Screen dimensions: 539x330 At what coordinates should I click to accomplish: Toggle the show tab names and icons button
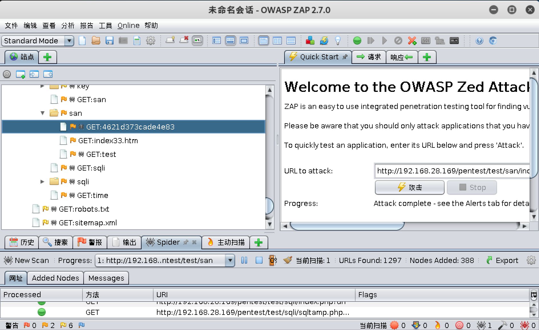click(197, 41)
